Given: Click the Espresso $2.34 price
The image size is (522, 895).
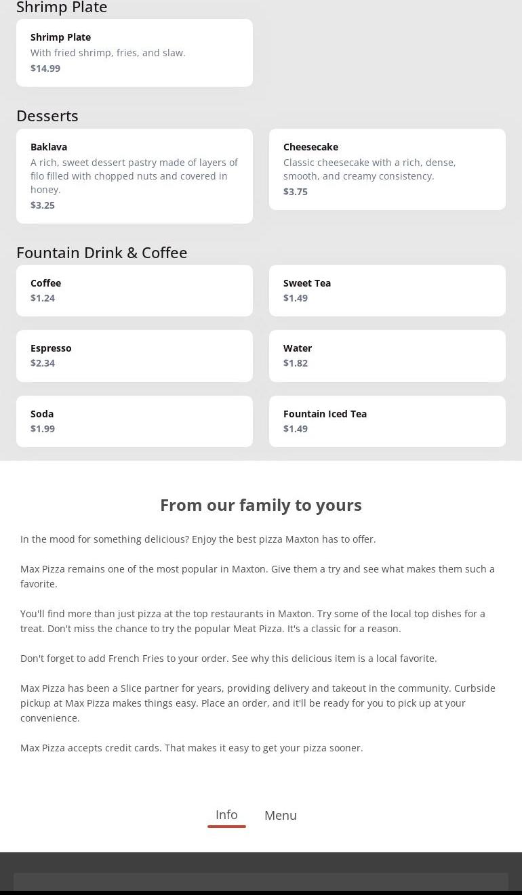Looking at the screenshot, I should click(x=43, y=363).
